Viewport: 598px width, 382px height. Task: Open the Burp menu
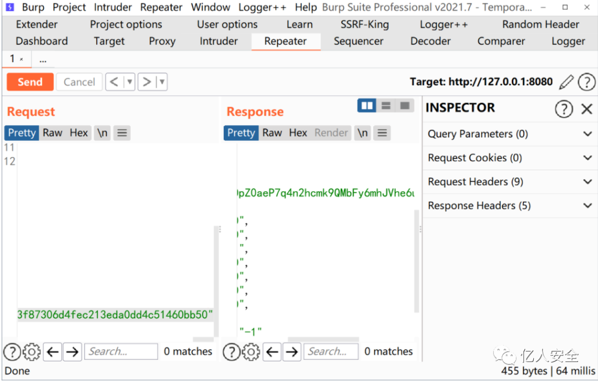[33, 7]
